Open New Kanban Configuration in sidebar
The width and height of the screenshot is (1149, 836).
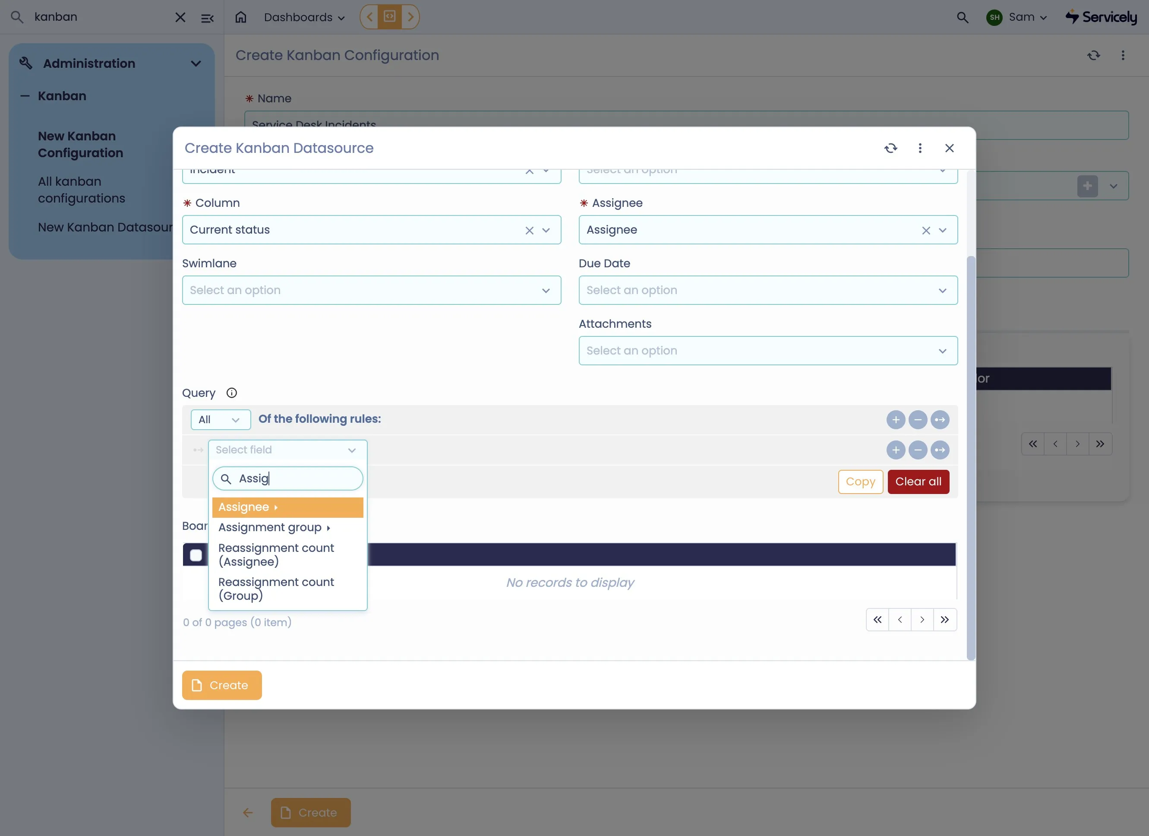coord(80,145)
